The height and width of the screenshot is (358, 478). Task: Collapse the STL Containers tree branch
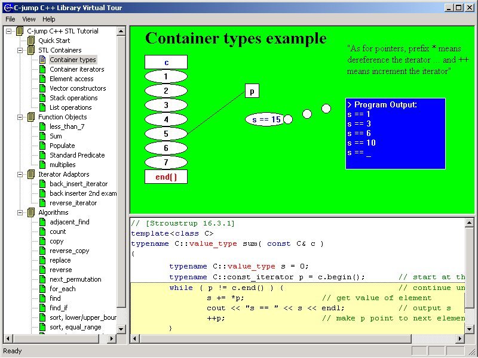point(20,50)
